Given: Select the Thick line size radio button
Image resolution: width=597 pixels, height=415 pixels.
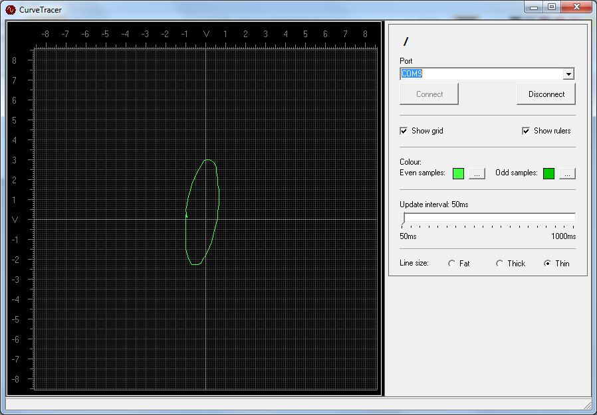Looking at the screenshot, I should (x=499, y=263).
